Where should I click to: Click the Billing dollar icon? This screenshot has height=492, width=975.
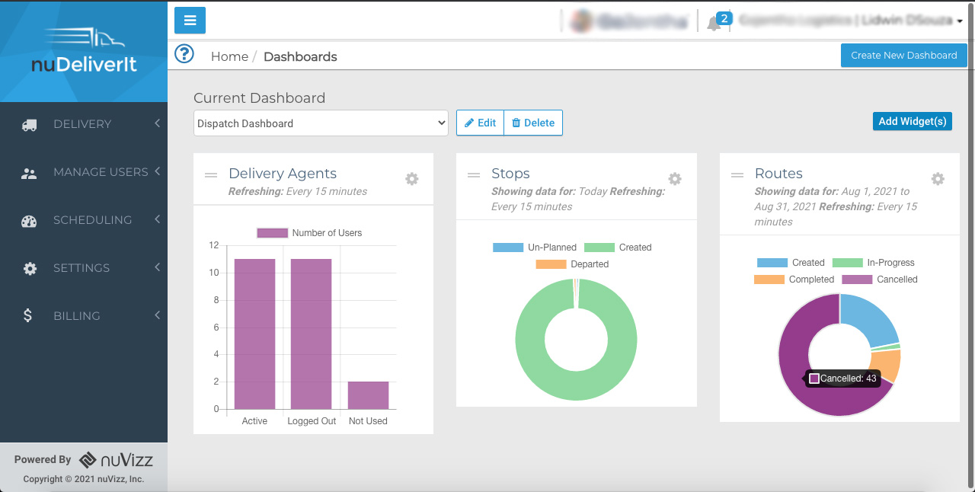29,315
